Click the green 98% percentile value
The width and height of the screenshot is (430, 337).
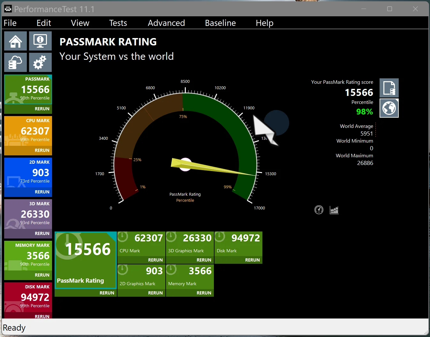click(365, 112)
